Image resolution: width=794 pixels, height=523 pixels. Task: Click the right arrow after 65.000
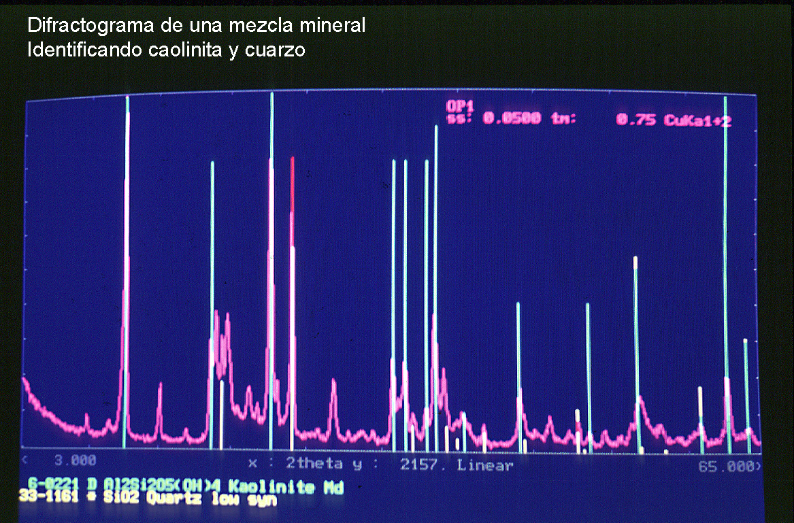pos(757,467)
